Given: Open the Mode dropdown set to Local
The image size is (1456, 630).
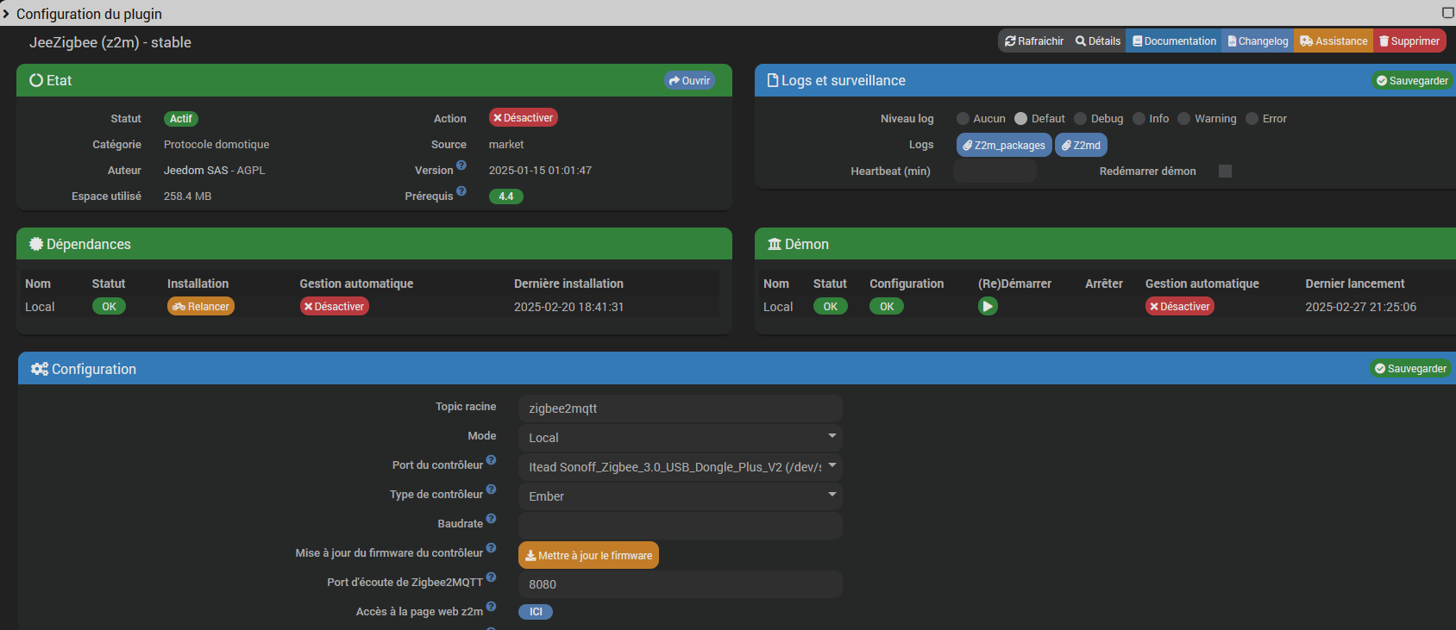Looking at the screenshot, I should tap(680, 438).
